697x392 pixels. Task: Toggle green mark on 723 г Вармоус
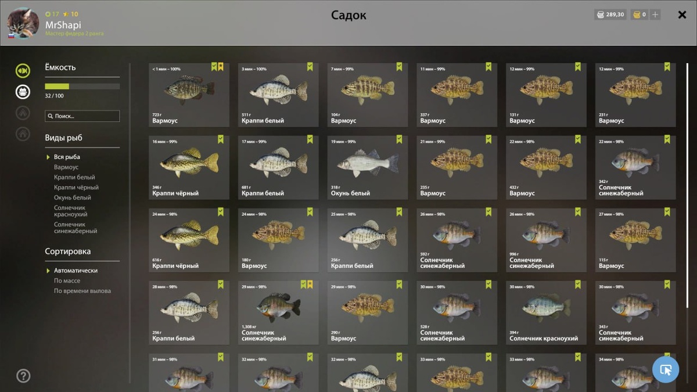[x=214, y=67]
